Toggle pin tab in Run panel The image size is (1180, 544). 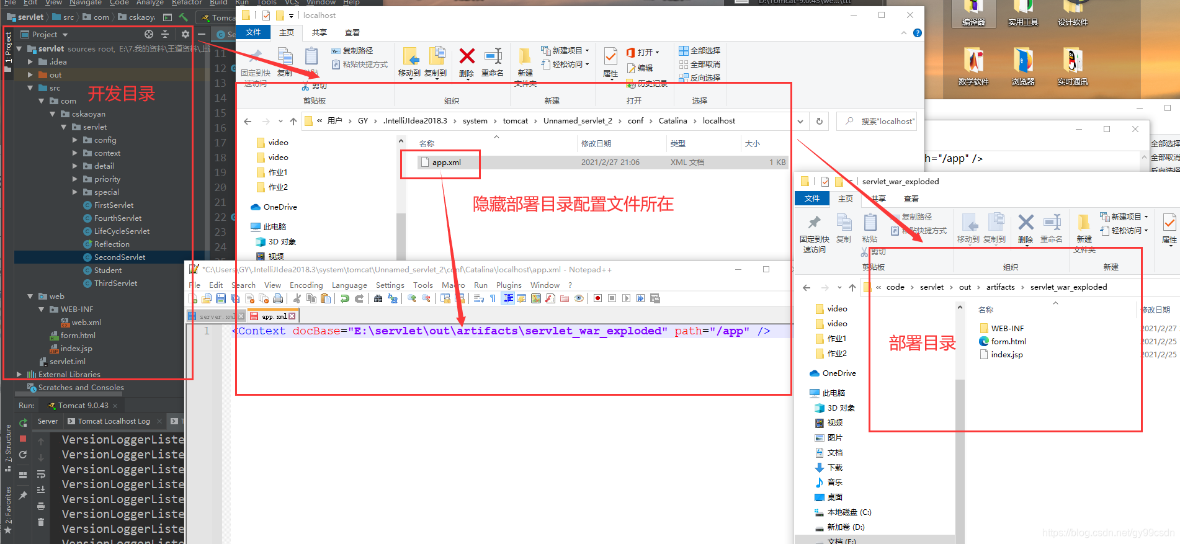[x=23, y=495]
